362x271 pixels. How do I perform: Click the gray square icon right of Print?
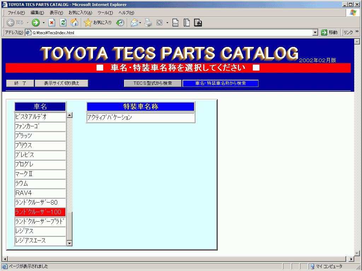159,23
